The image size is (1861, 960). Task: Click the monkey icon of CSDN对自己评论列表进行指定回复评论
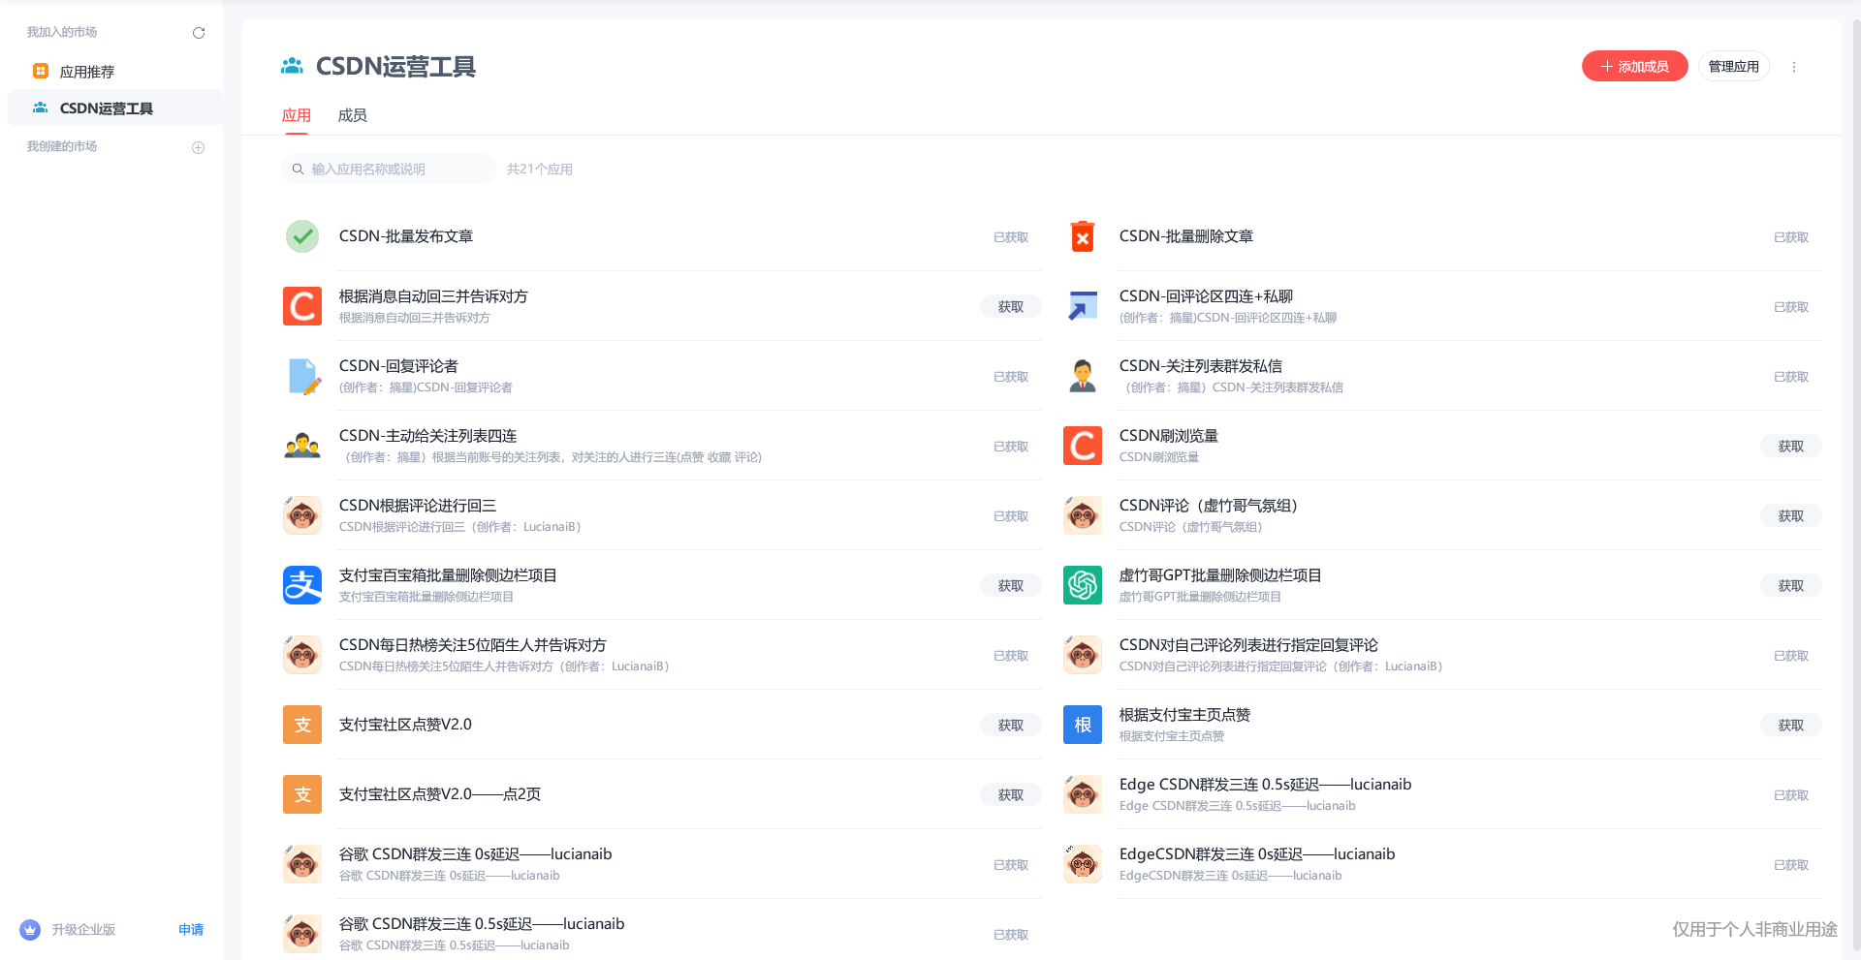(x=1083, y=655)
